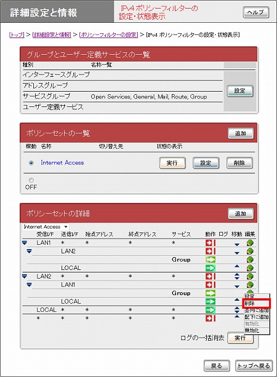The image size is (277, 377).
Task: Click 実行 next to ログの一括消去
Action: (241, 338)
